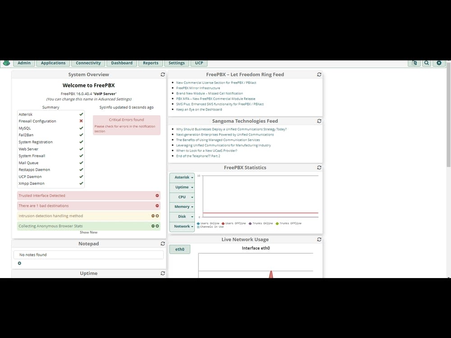Toggle Trunks Online legend in statistics chart
The image size is (451, 338).
click(x=261, y=224)
